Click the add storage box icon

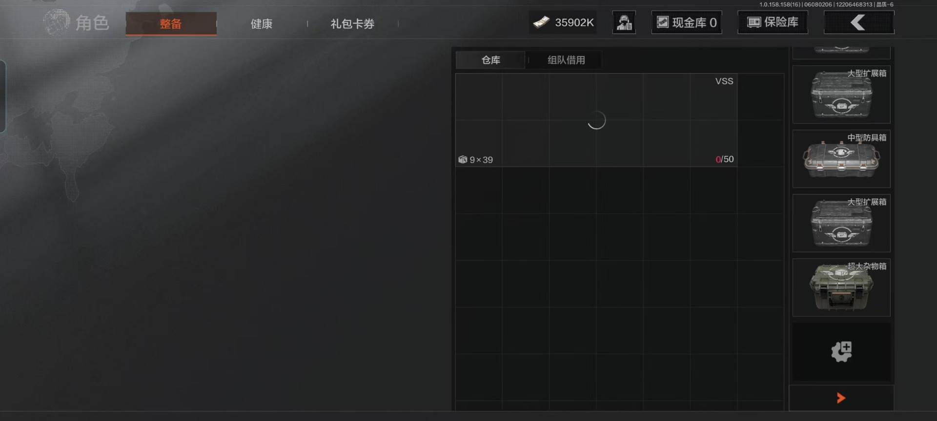tap(841, 352)
